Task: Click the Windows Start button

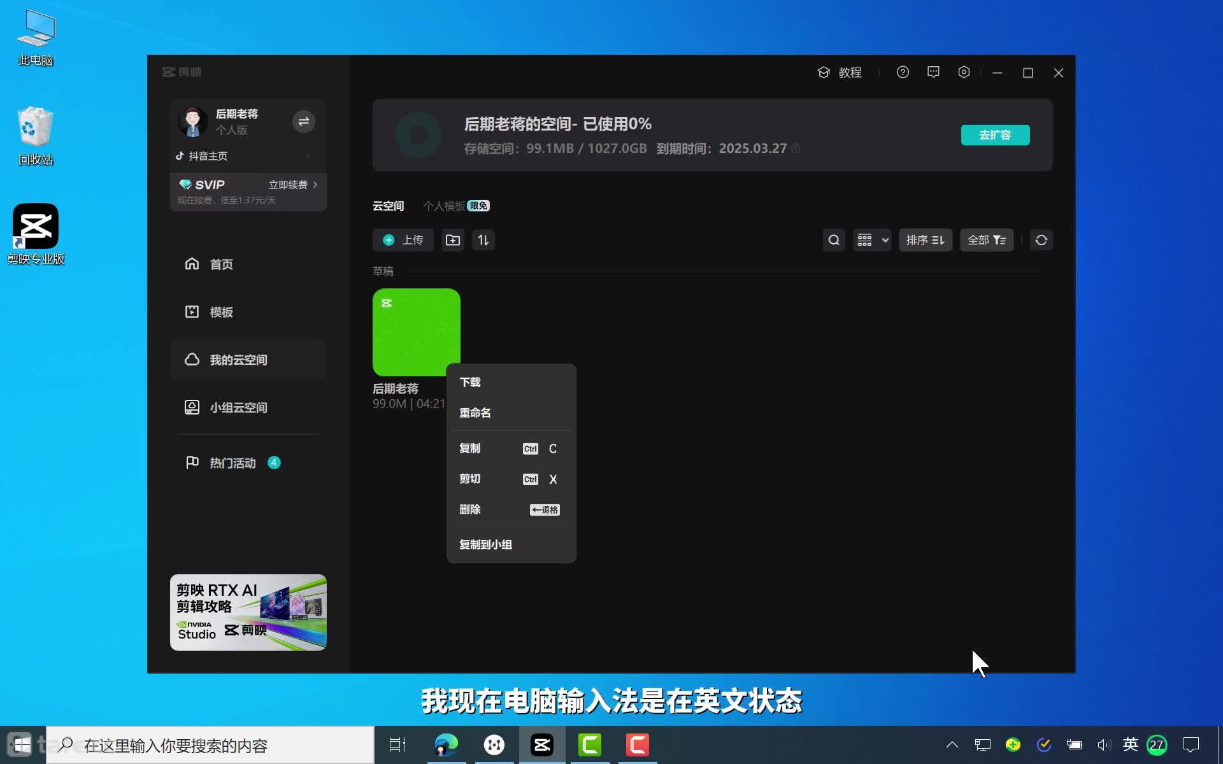Action: tap(22, 745)
